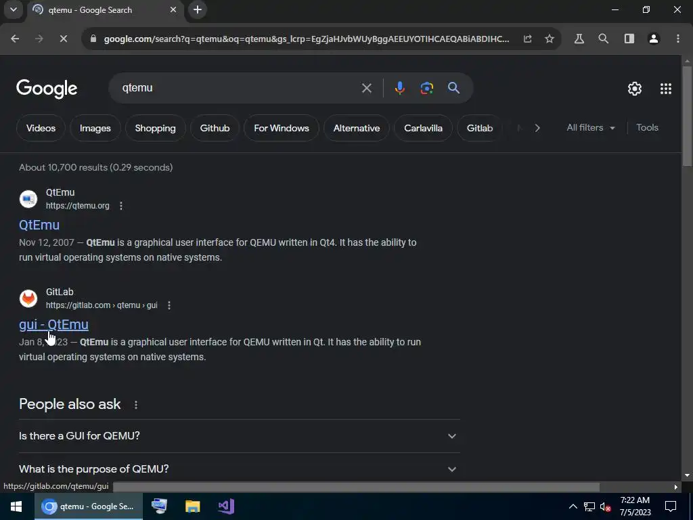Open Chrome three-dot menu
Image resolution: width=693 pixels, height=520 pixels.
click(678, 39)
